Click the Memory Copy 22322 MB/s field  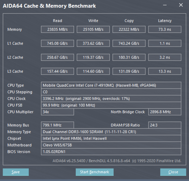tap(129, 29)
